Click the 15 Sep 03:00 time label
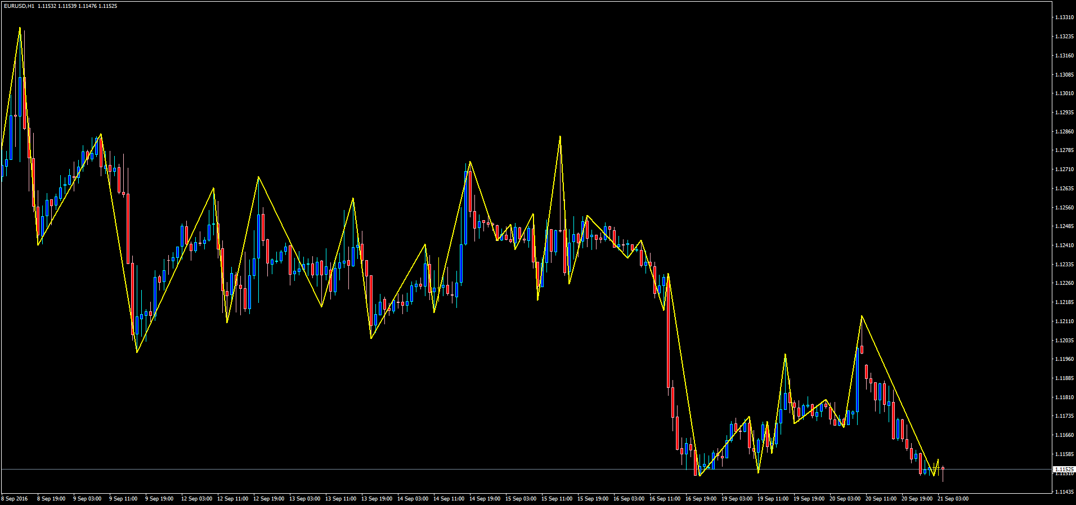The image size is (1076, 505). [x=521, y=499]
